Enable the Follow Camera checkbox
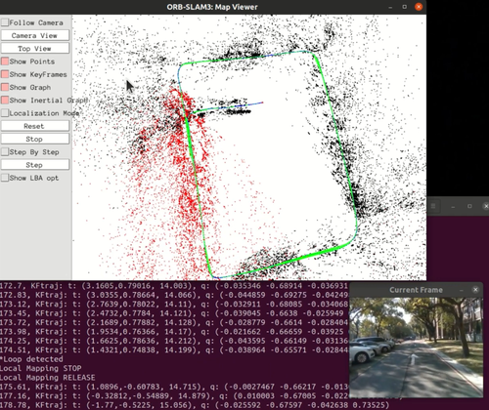Viewport: 489px width, 410px height. [5, 22]
